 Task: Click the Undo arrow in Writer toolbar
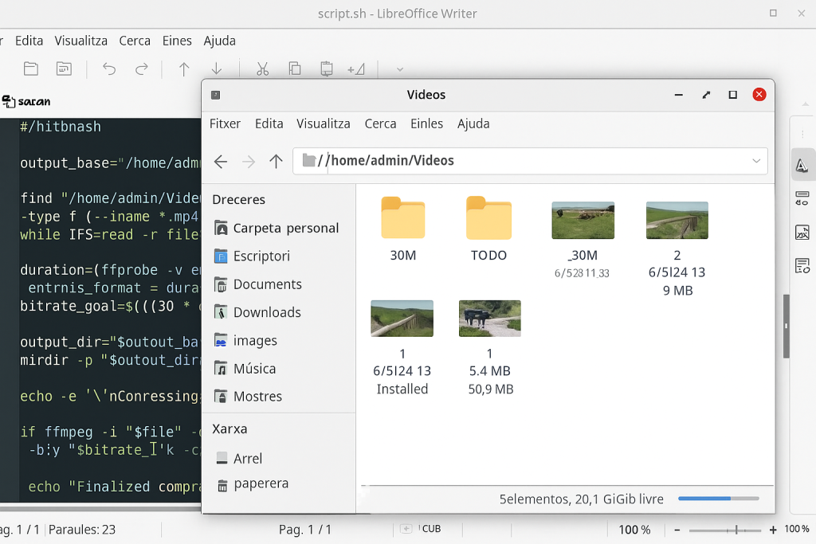point(109,69)
